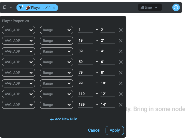The height and width of the screenshot is (139, 185).
Task: Click the Cancel button
Action: coord(94,130)
